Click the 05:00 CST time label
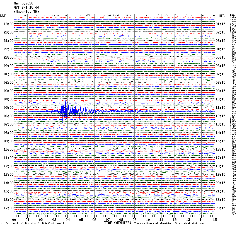Image resolution: width=237 pixels, height=227 pixels. 9,108
